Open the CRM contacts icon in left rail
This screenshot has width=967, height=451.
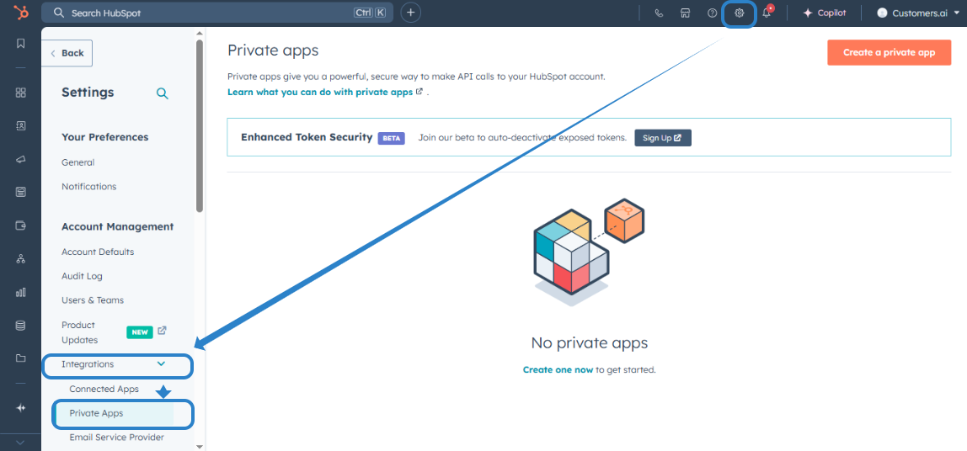[20, 125]
